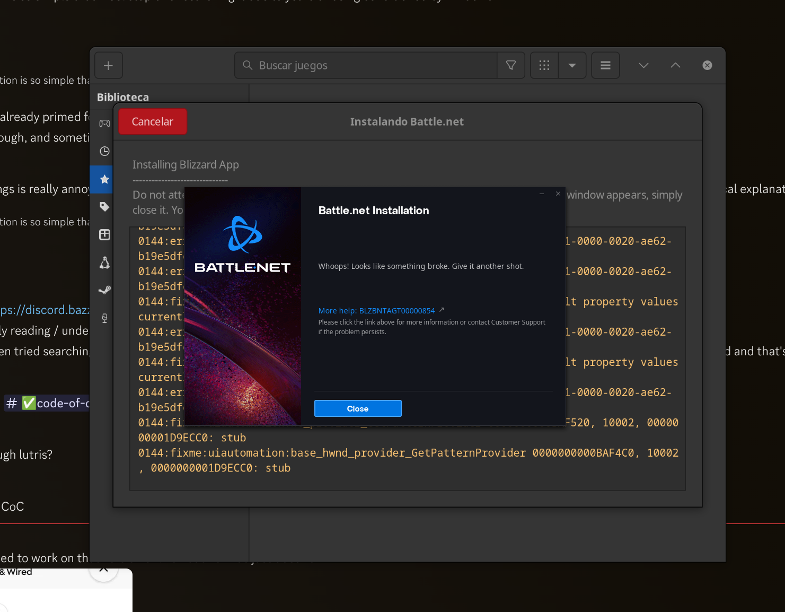Focus the Buscar juegos search field
This screenshot has width=785, height=612.
366,65
